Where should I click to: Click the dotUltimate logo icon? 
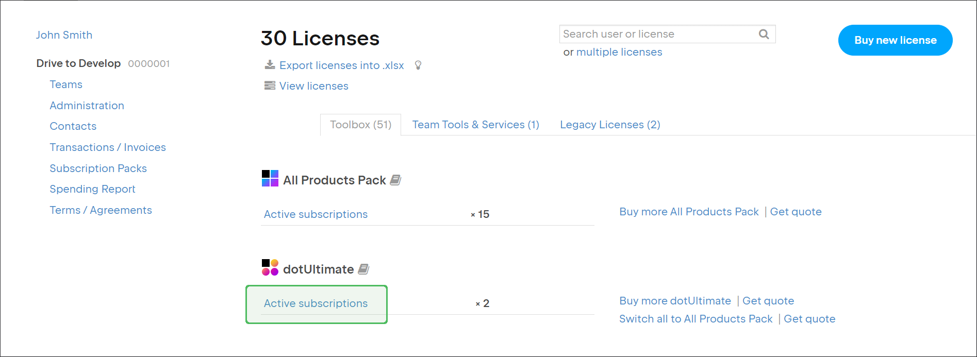coord(270,267)
